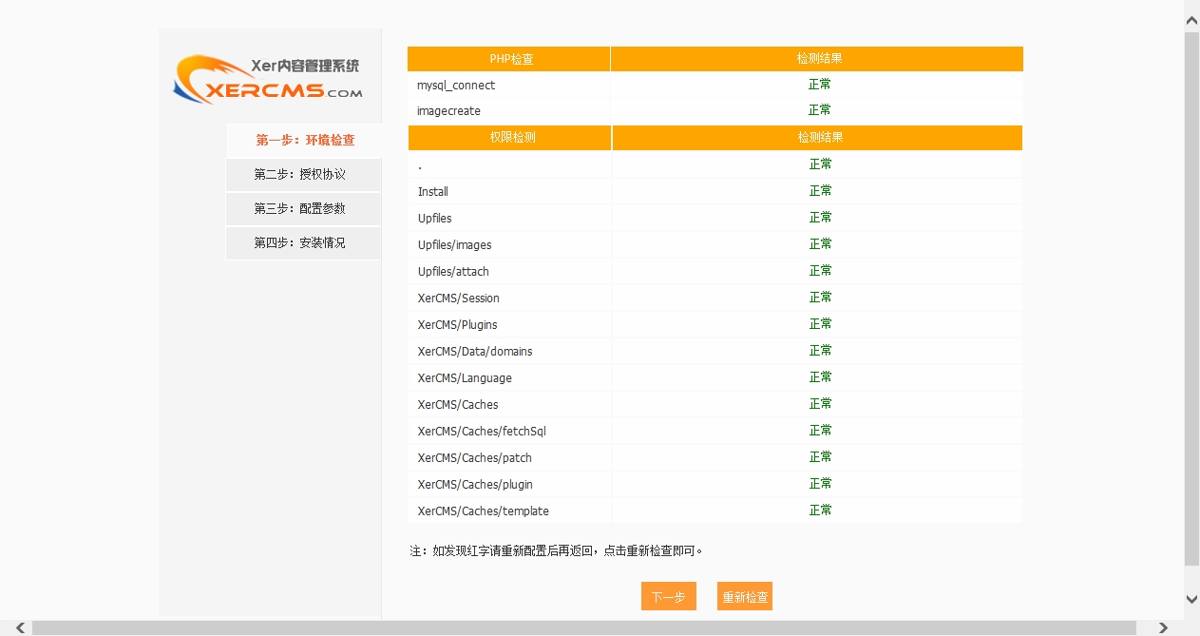The image size is (1200, 636).
Task: Click the Upfiles directory entry
Action: coord(435,219)
